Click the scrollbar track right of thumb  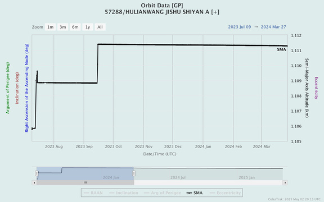(208, 182)
